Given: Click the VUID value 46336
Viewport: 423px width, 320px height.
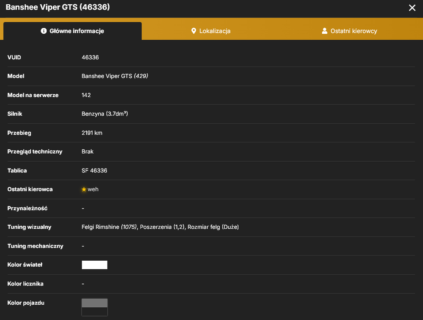Looking at the screenshot, I should click(90, 57).
